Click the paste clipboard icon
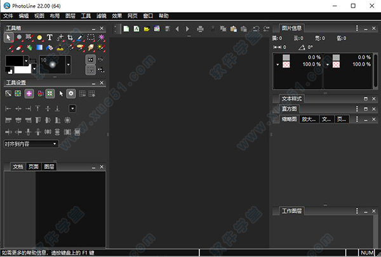 [x=234, y=29]
